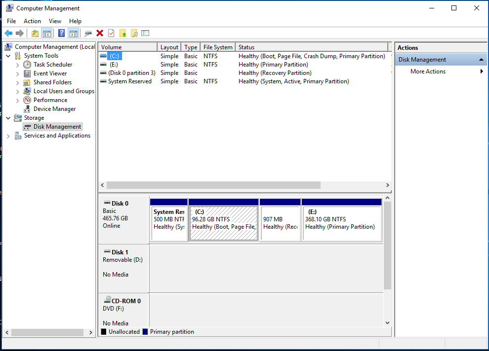Open the Action menu
Viewport: 489px width, 351px height.
pyautogui.click(x=33, y=21)
